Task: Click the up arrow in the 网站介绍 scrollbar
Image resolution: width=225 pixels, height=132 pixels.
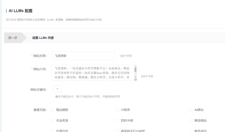Action: coord(135,67)
